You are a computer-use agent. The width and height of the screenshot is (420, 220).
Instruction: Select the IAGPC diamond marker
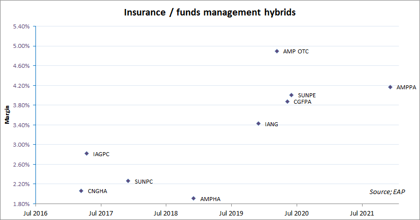(x=86, y=153)
